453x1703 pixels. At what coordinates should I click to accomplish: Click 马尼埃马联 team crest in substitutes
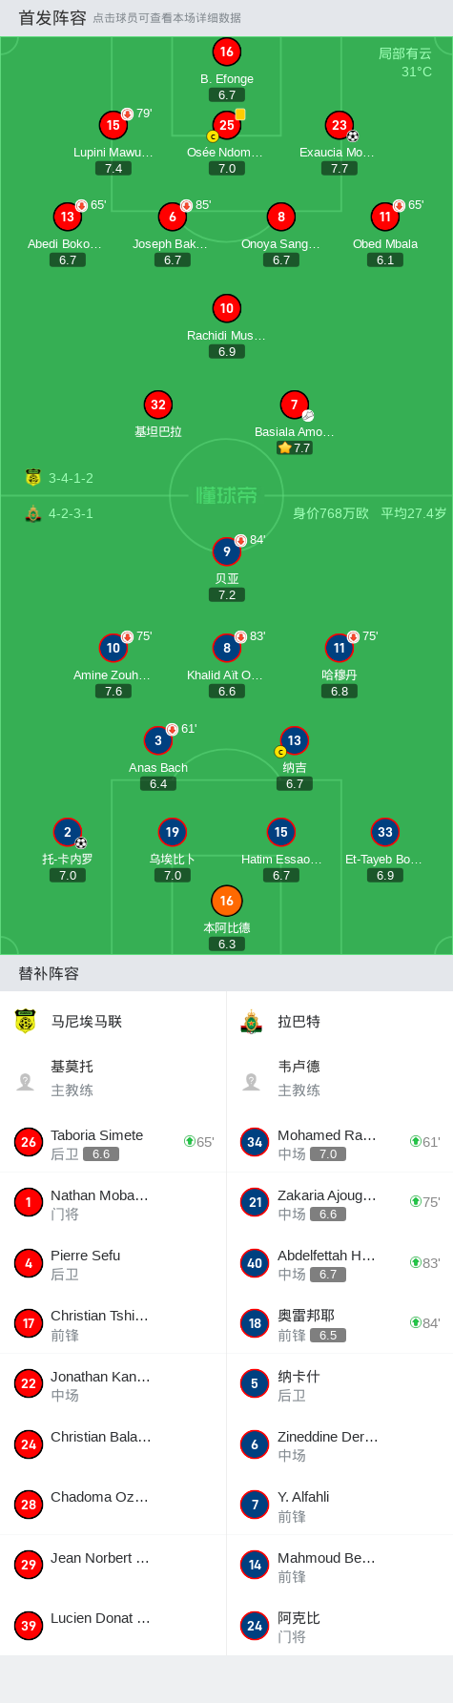click(x=26, y=1022)
